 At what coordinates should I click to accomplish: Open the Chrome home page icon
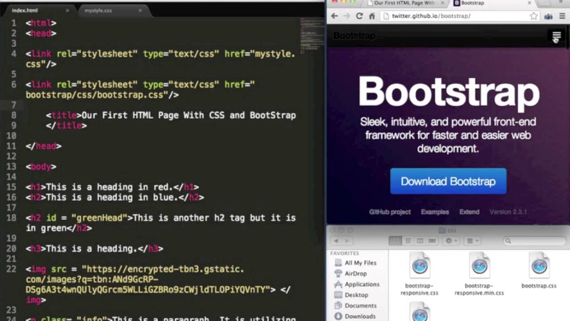coord(372,16)
